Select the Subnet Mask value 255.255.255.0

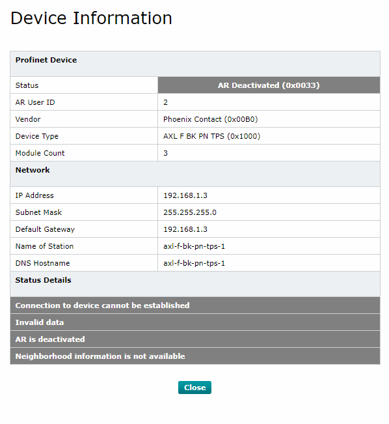tap(190, 212)
